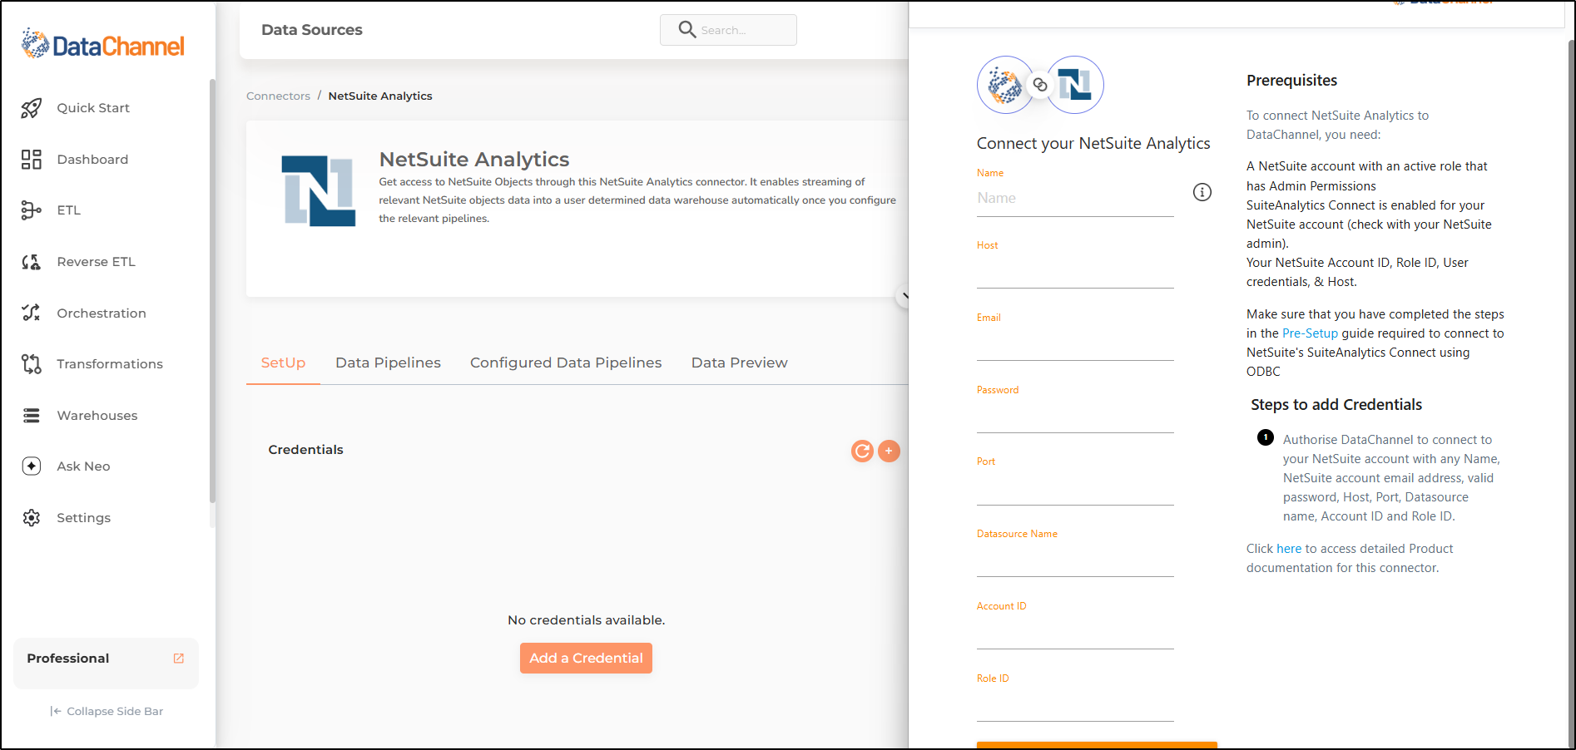Focus the Email input field
Viewport: 1576px width, 750px height.
click(1075, 343)
